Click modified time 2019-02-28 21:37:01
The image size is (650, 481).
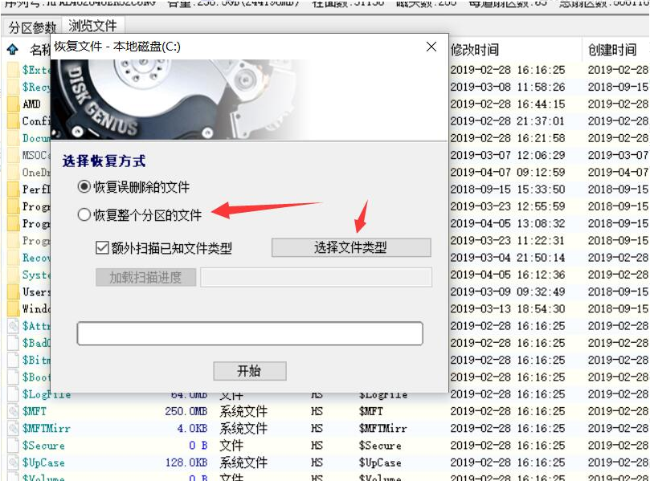[x=508, y=120]
